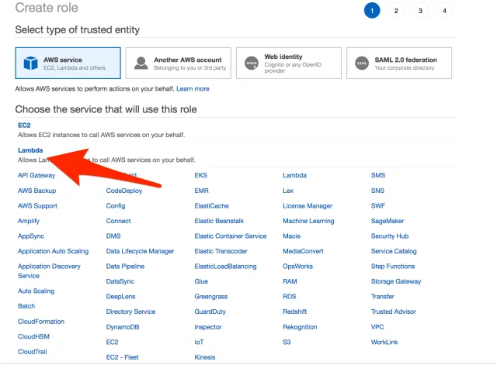497x365 pixels.
Task: Select SageMaker service
Action: [388, 221]
